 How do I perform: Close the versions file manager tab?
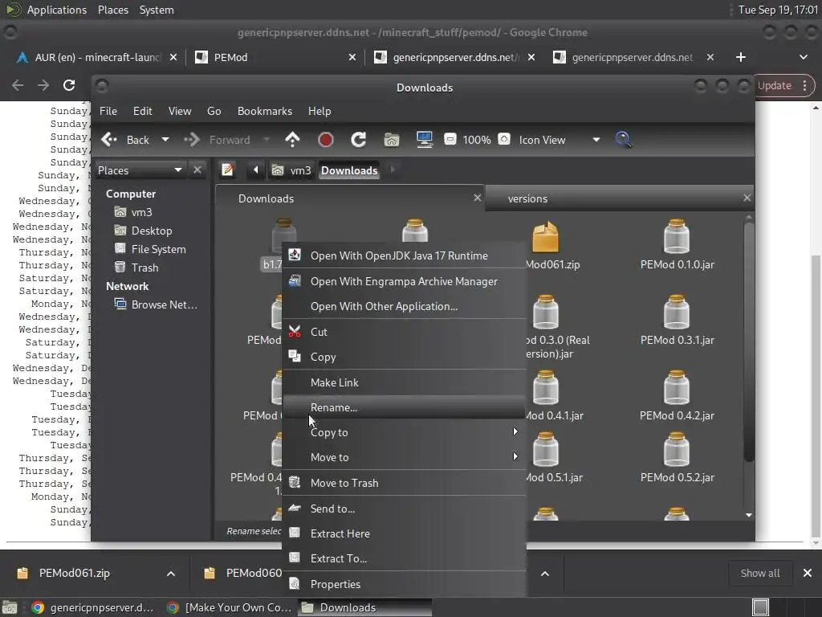click(x=747, y=198)
